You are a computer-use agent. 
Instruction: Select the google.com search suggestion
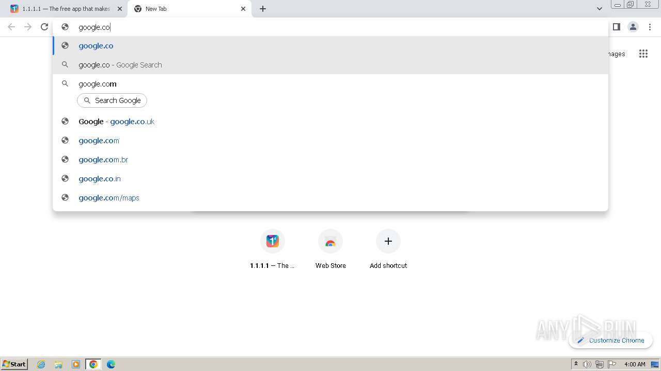tap(330, 83)
